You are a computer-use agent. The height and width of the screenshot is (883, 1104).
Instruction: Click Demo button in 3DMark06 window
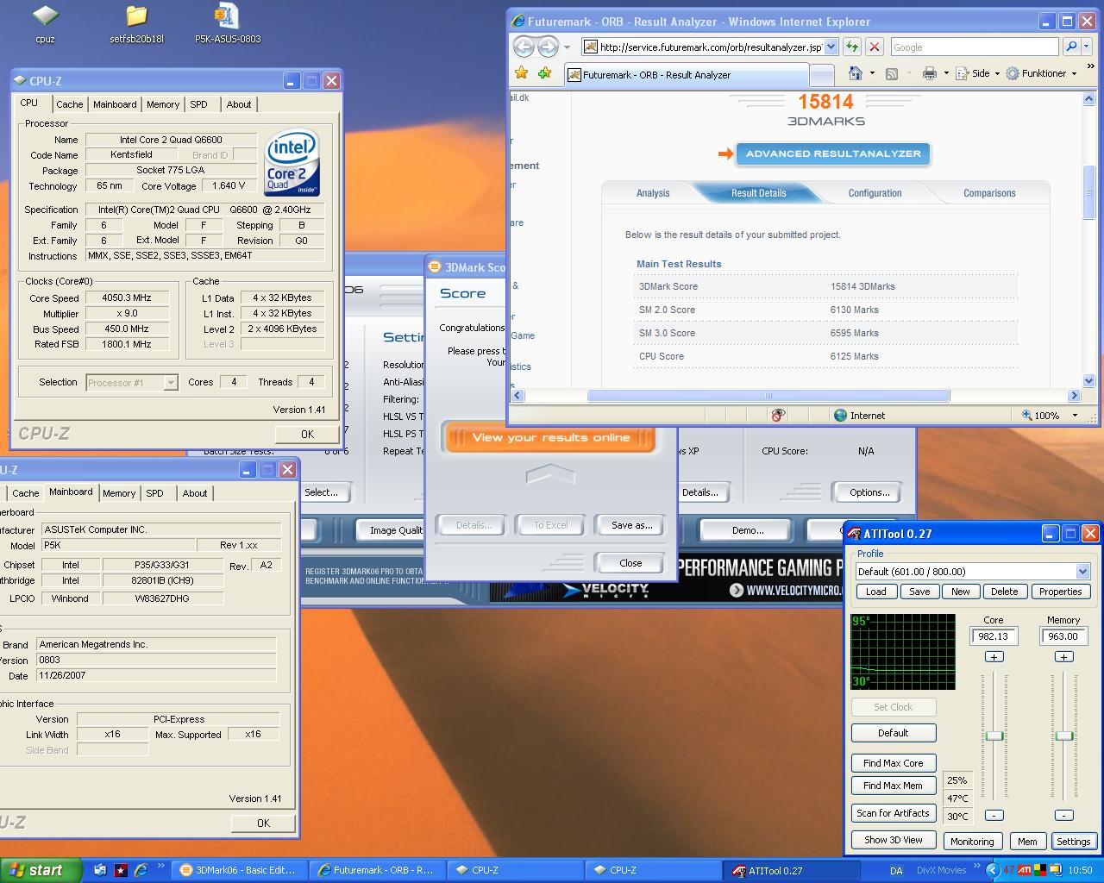(747, 530)
